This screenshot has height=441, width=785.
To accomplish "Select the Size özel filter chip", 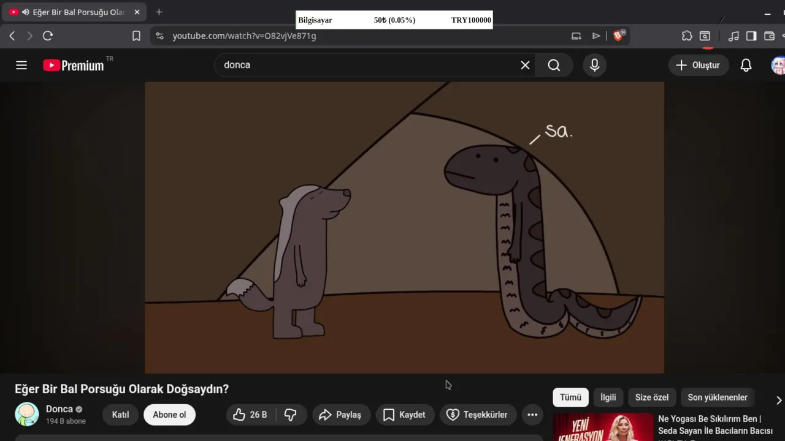I will 652,398.
